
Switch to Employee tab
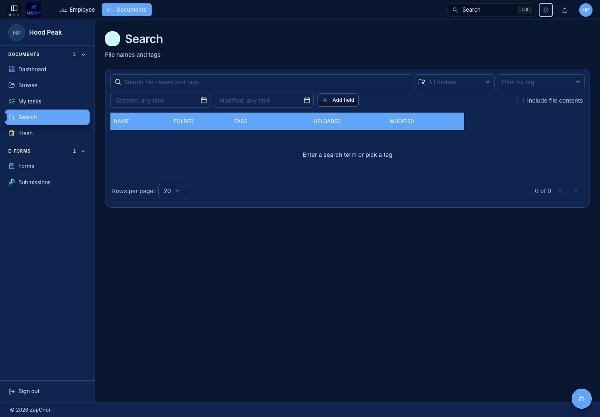pos(77,10)
